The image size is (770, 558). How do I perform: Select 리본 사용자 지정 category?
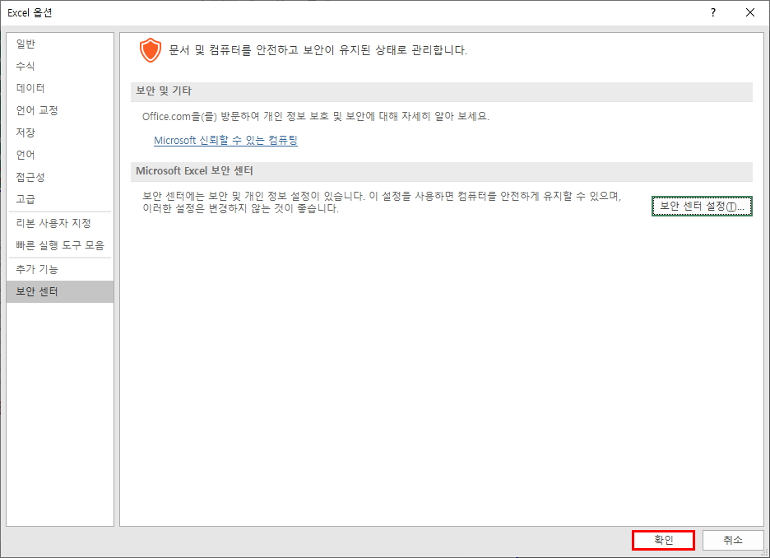60,223
